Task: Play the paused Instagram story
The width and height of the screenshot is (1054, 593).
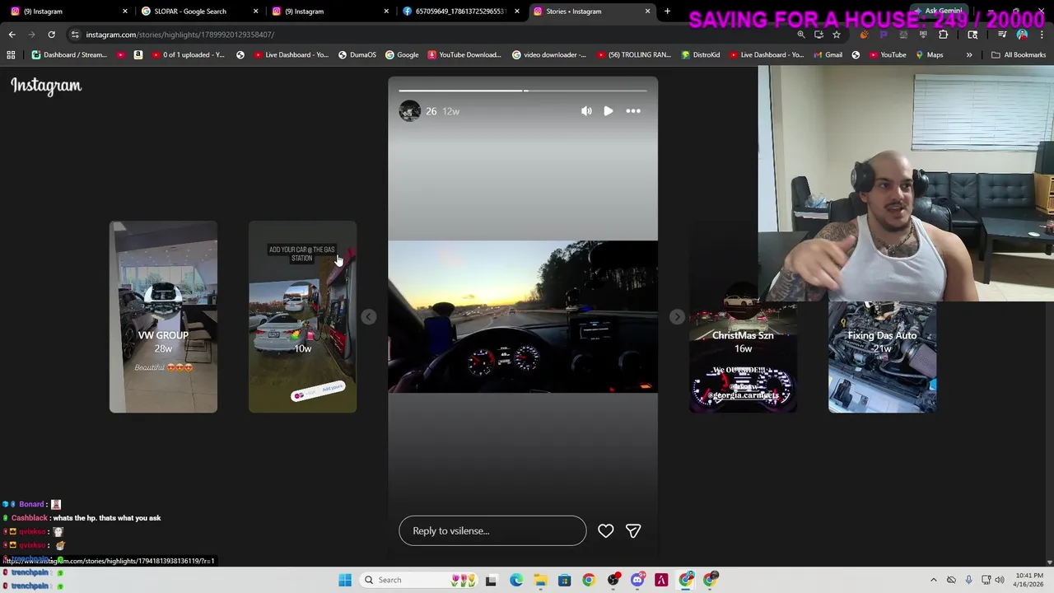Action: (x=609, y=111)
